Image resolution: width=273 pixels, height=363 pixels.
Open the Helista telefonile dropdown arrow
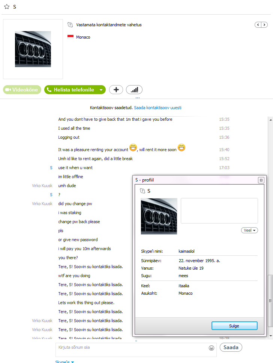(x=101, y=90)
